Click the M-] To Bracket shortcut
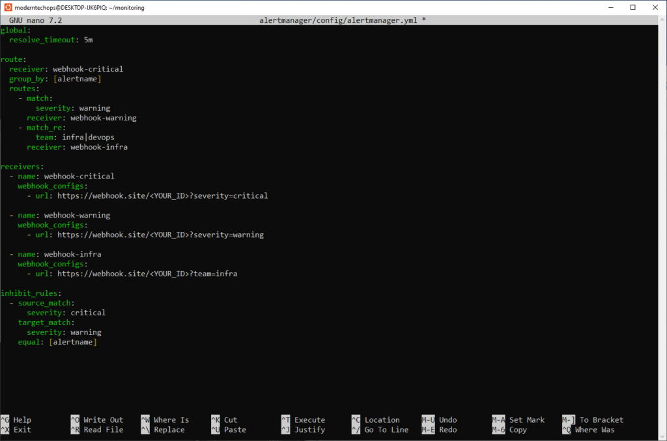The width and height of the screenshot is (667, 441). pyautogui.click(x=593, y=420)
